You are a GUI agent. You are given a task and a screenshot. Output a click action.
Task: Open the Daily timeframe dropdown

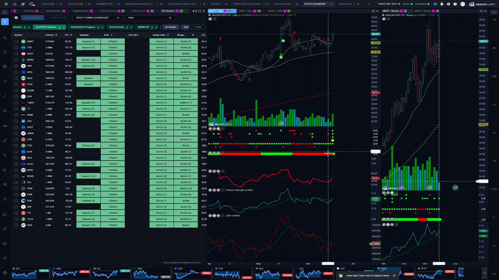(x=150, y=18)
